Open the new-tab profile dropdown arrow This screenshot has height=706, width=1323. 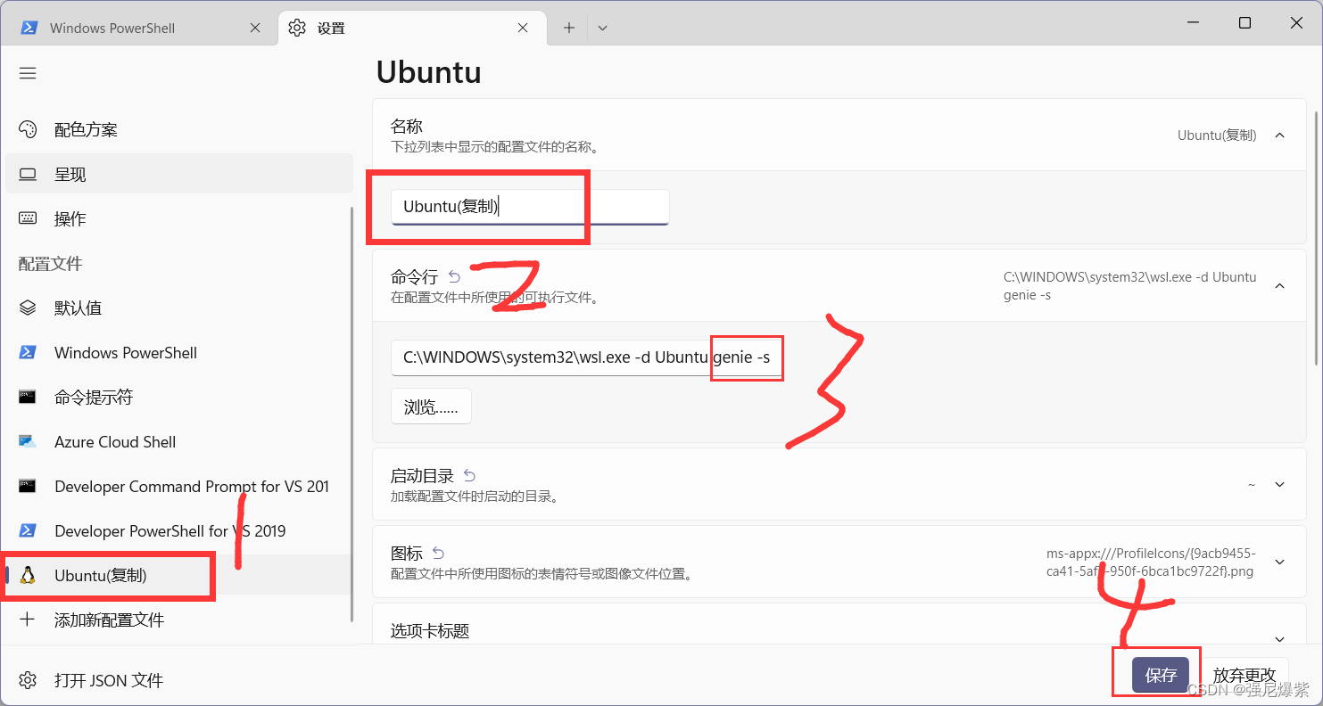pyautogui.click(x=602, y=28)
